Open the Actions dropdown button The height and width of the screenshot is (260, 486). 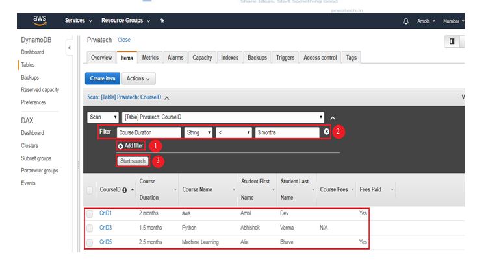(138, 78)
